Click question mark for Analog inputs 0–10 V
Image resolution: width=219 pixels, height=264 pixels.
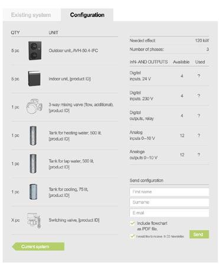199,135
